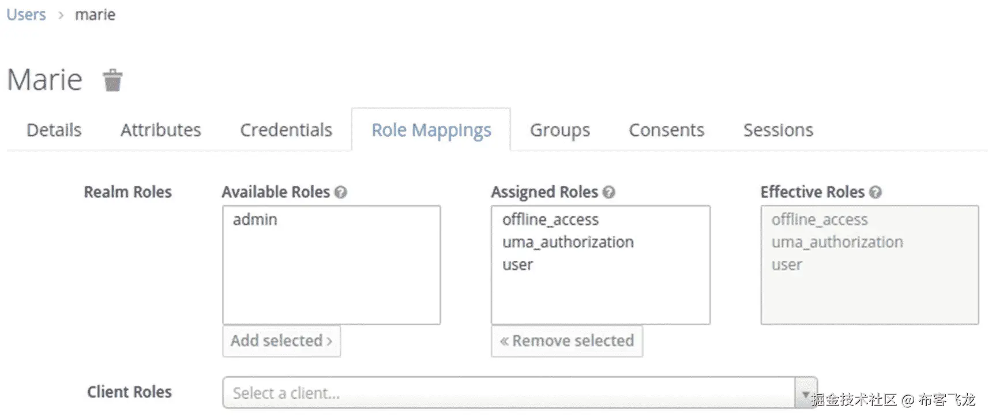Open the Details tab
Screen dimensions: 988x420
tap(54, 130)
